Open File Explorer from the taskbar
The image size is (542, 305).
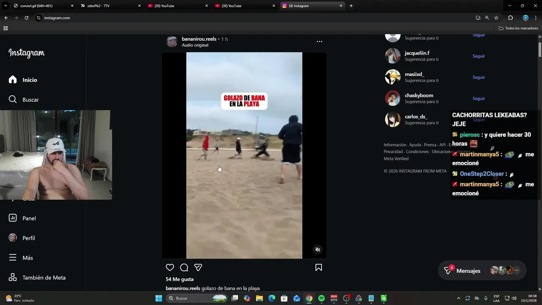[x=259, y=298]
